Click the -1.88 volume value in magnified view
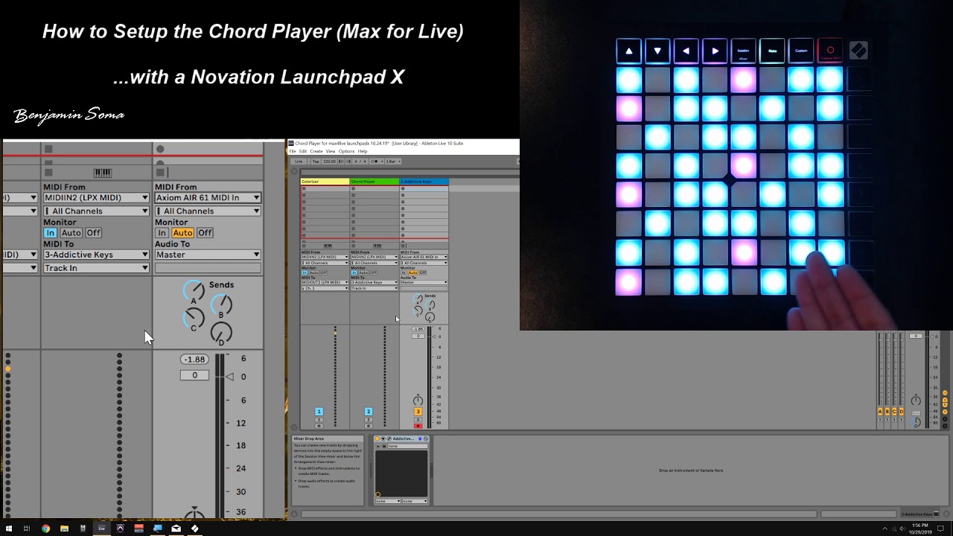Screen dimensions: 953x536 point(194,360)
